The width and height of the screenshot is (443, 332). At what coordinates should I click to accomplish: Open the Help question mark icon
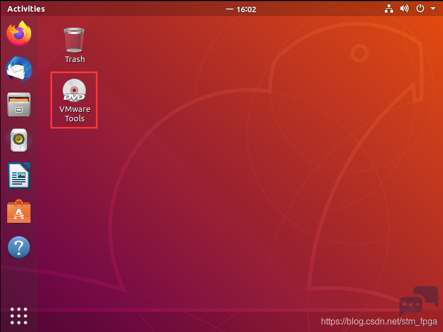tap(19, 247)
